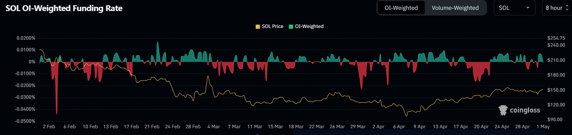
Task: Click the 21 Feb date label
Action: tap(152, 127)
